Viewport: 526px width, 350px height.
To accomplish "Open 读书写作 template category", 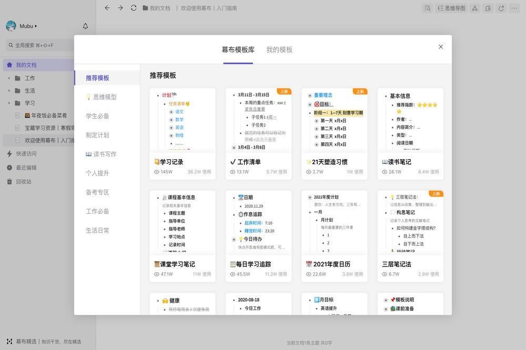I will click(x=107, y=154).
